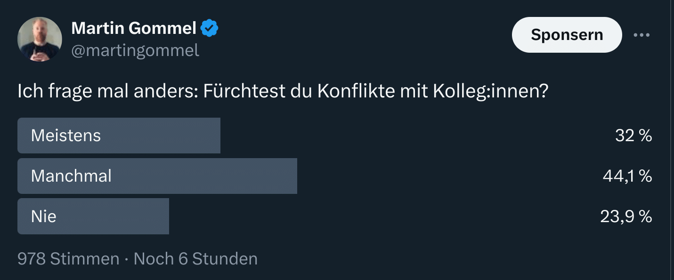Click the 44,1 % result value
This screenshot has width=674, height=280.
[x=627, y=176]
